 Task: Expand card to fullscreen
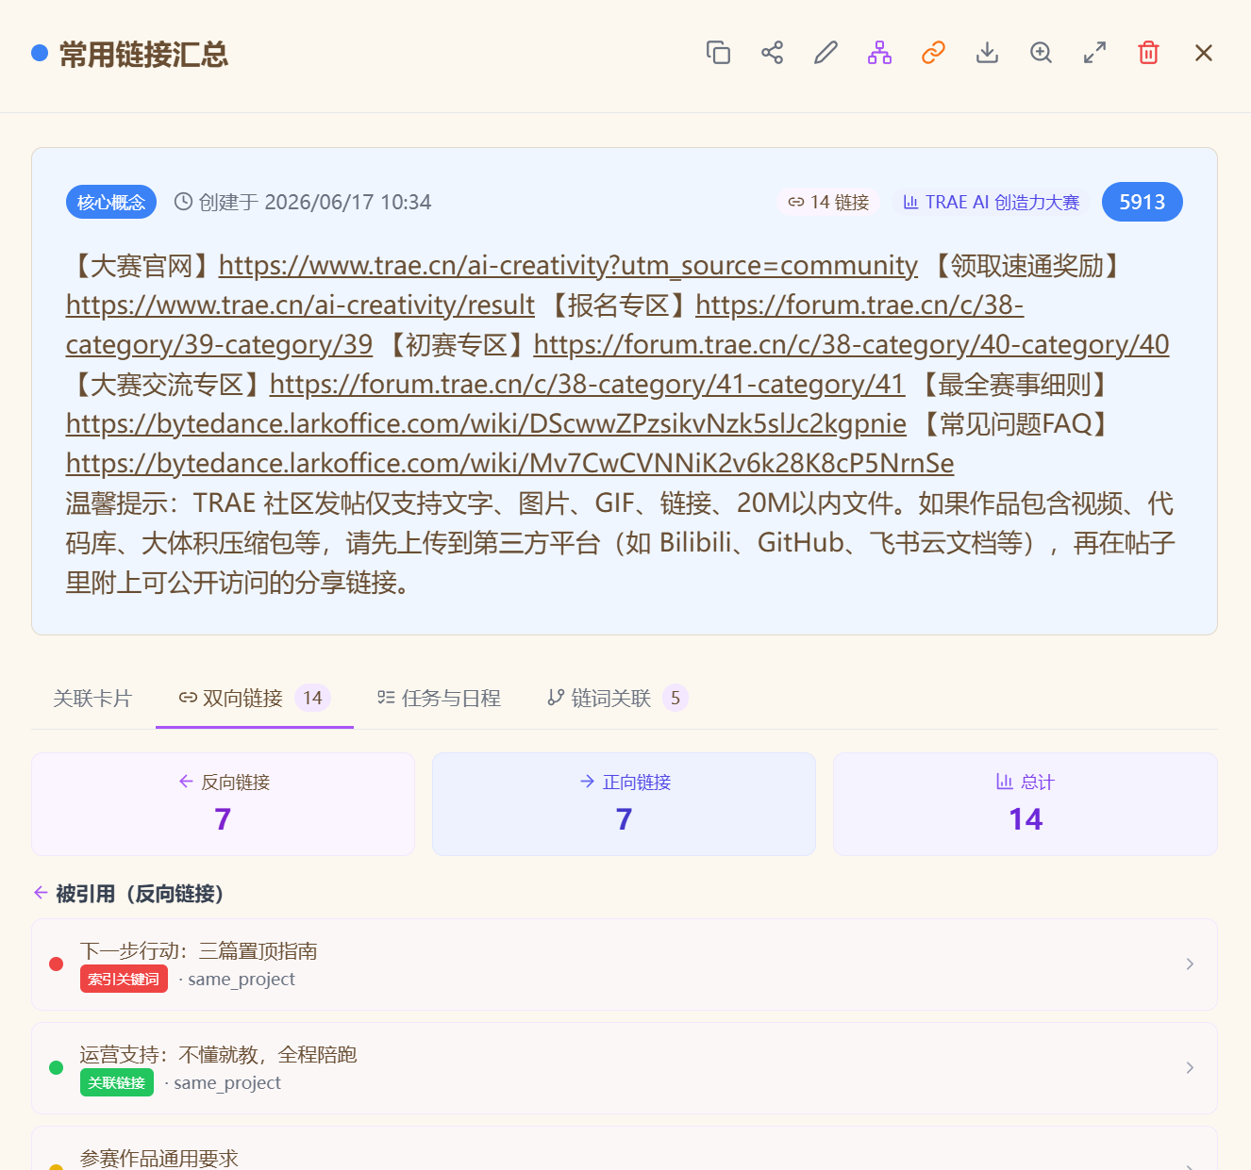pyautogui.click(x=1094, y=53)
